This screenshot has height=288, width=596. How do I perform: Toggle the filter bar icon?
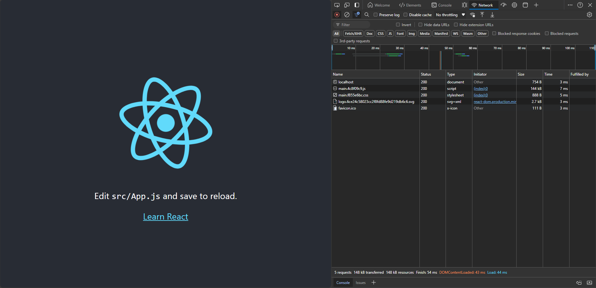coord(357,15)
